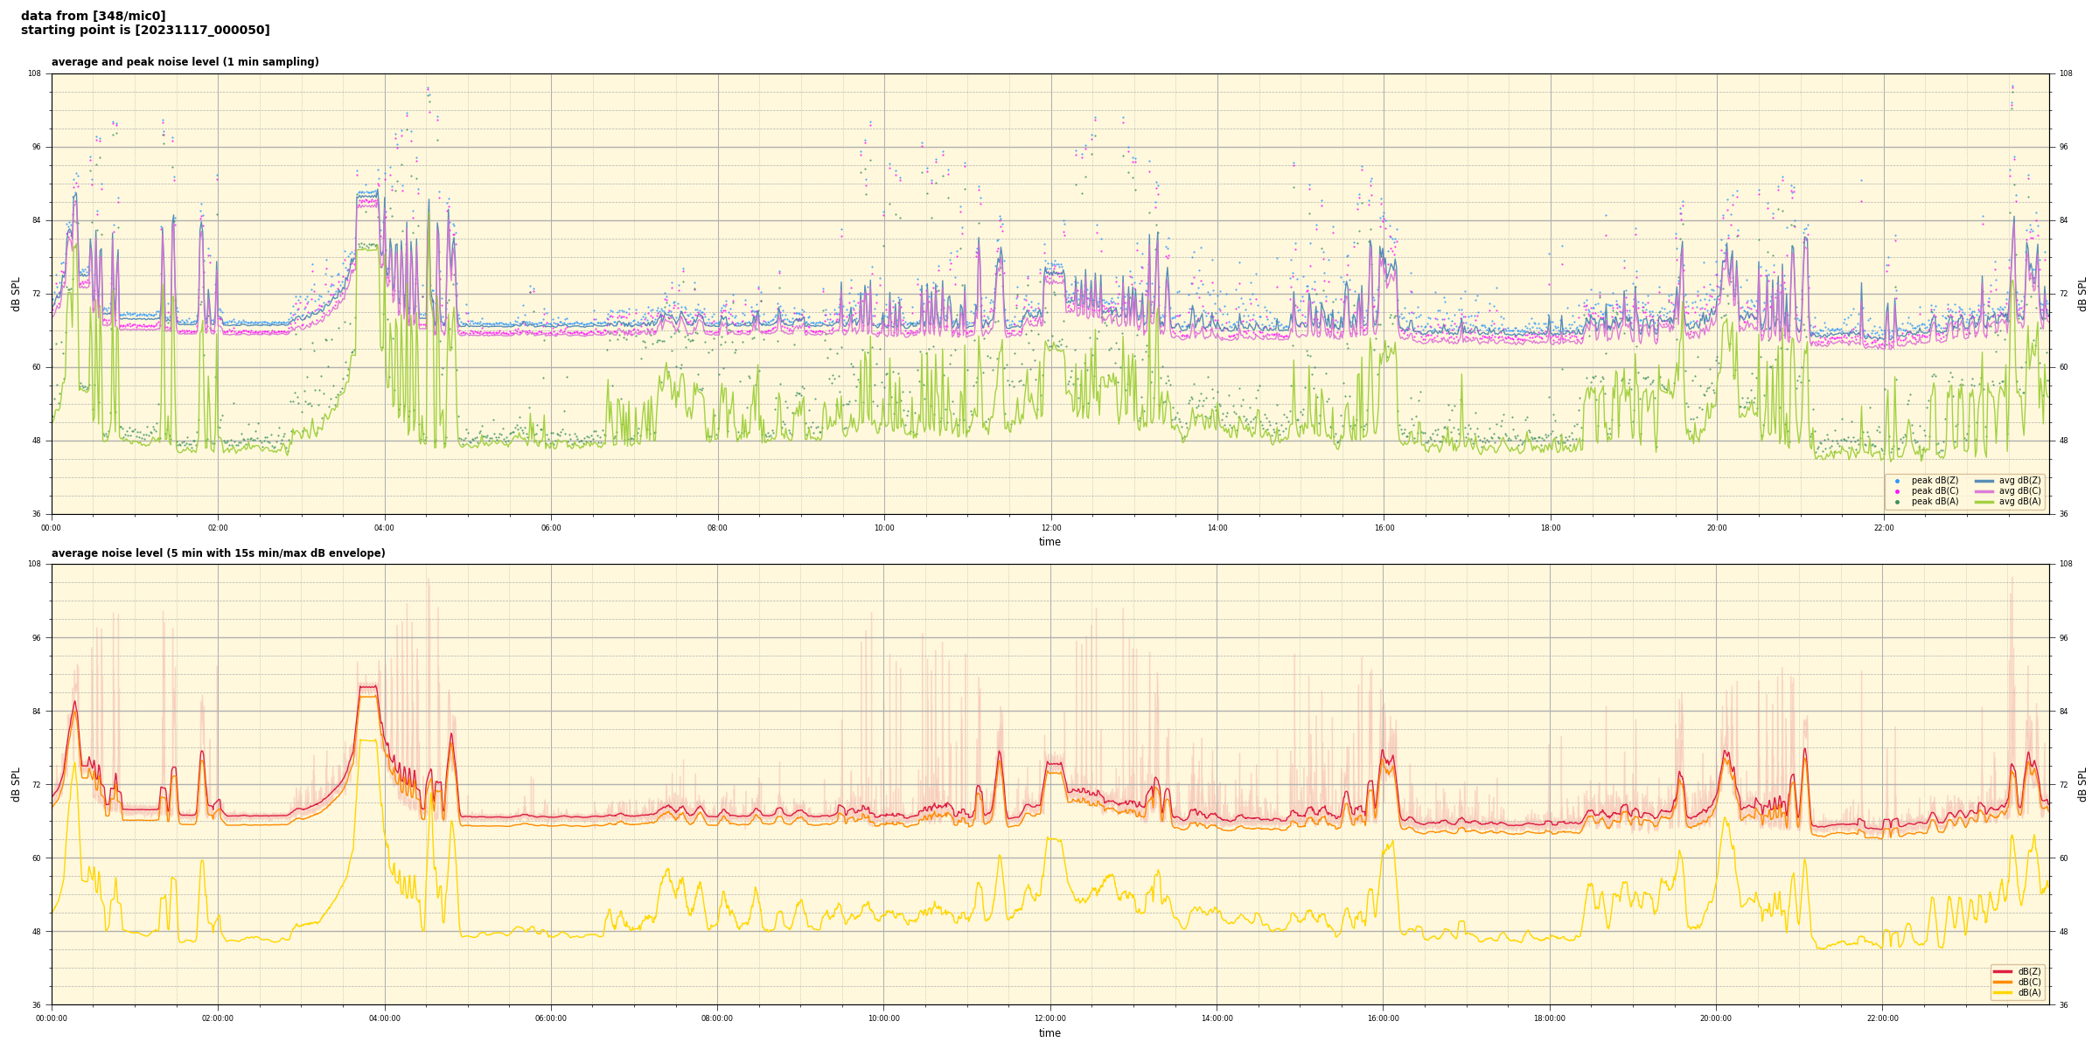Click the 'time' x-axis label under upper chart
This screenshot has width=2099, height=1049.
[1049, 542]
